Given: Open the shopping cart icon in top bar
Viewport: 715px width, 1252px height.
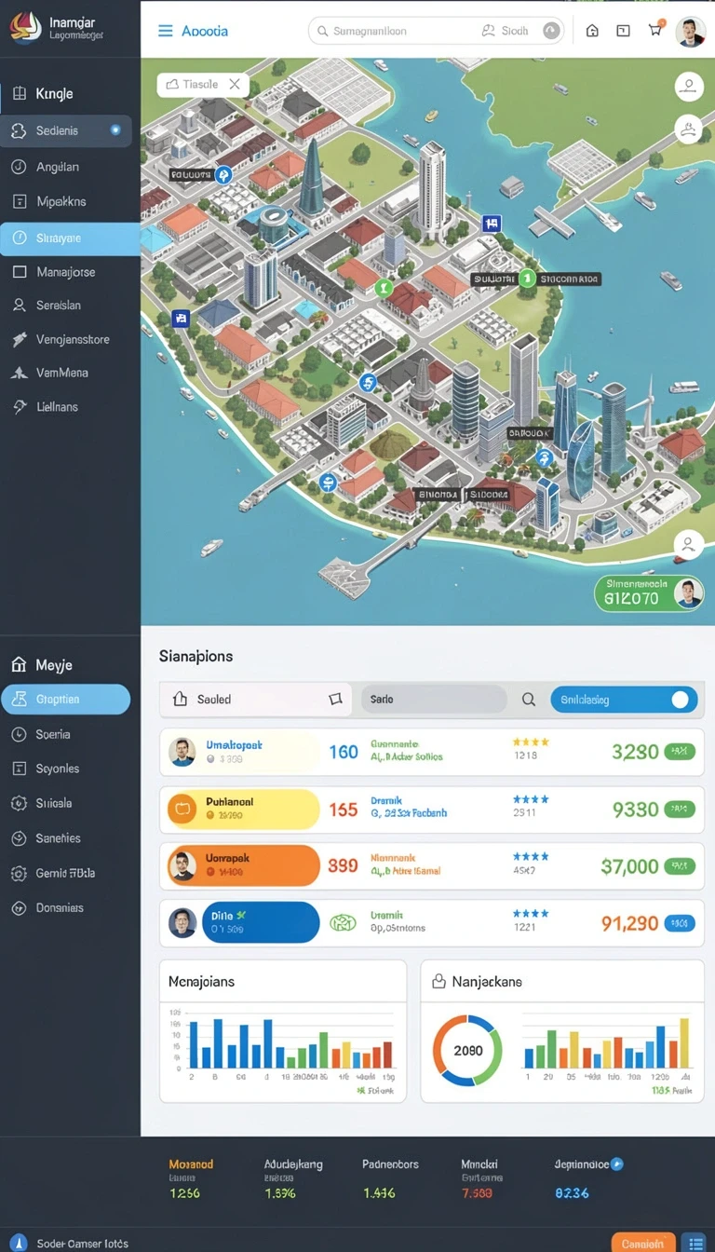Looking at the screenshot, I should pyautogui.click(x=655, y=30).
